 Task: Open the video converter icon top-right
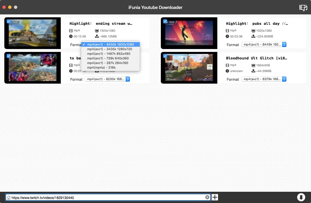[303, 7]
